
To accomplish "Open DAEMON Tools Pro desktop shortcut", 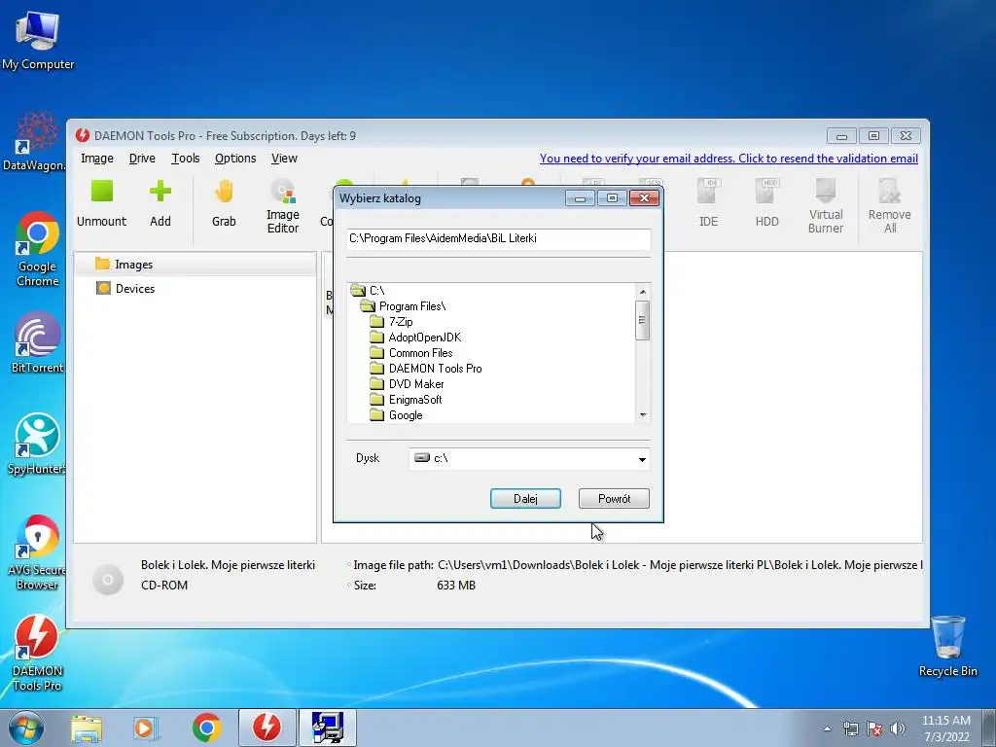I will tap(37, 653).
